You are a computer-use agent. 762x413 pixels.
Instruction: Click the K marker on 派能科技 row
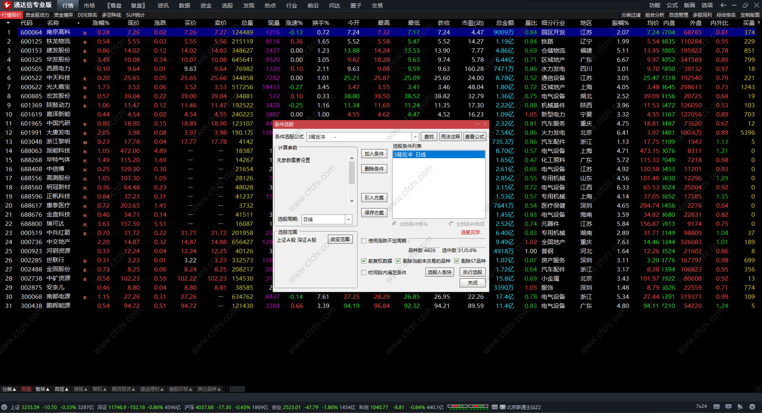click(x=85, y=151)
